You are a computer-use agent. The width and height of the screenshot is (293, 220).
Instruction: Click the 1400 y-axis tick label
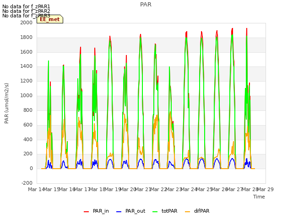coord(27,66)
